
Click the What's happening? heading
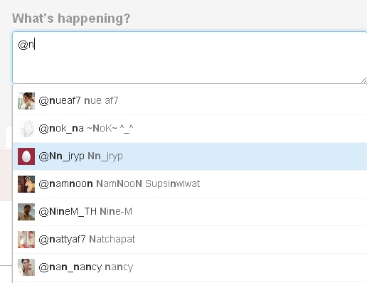[71, 18]
